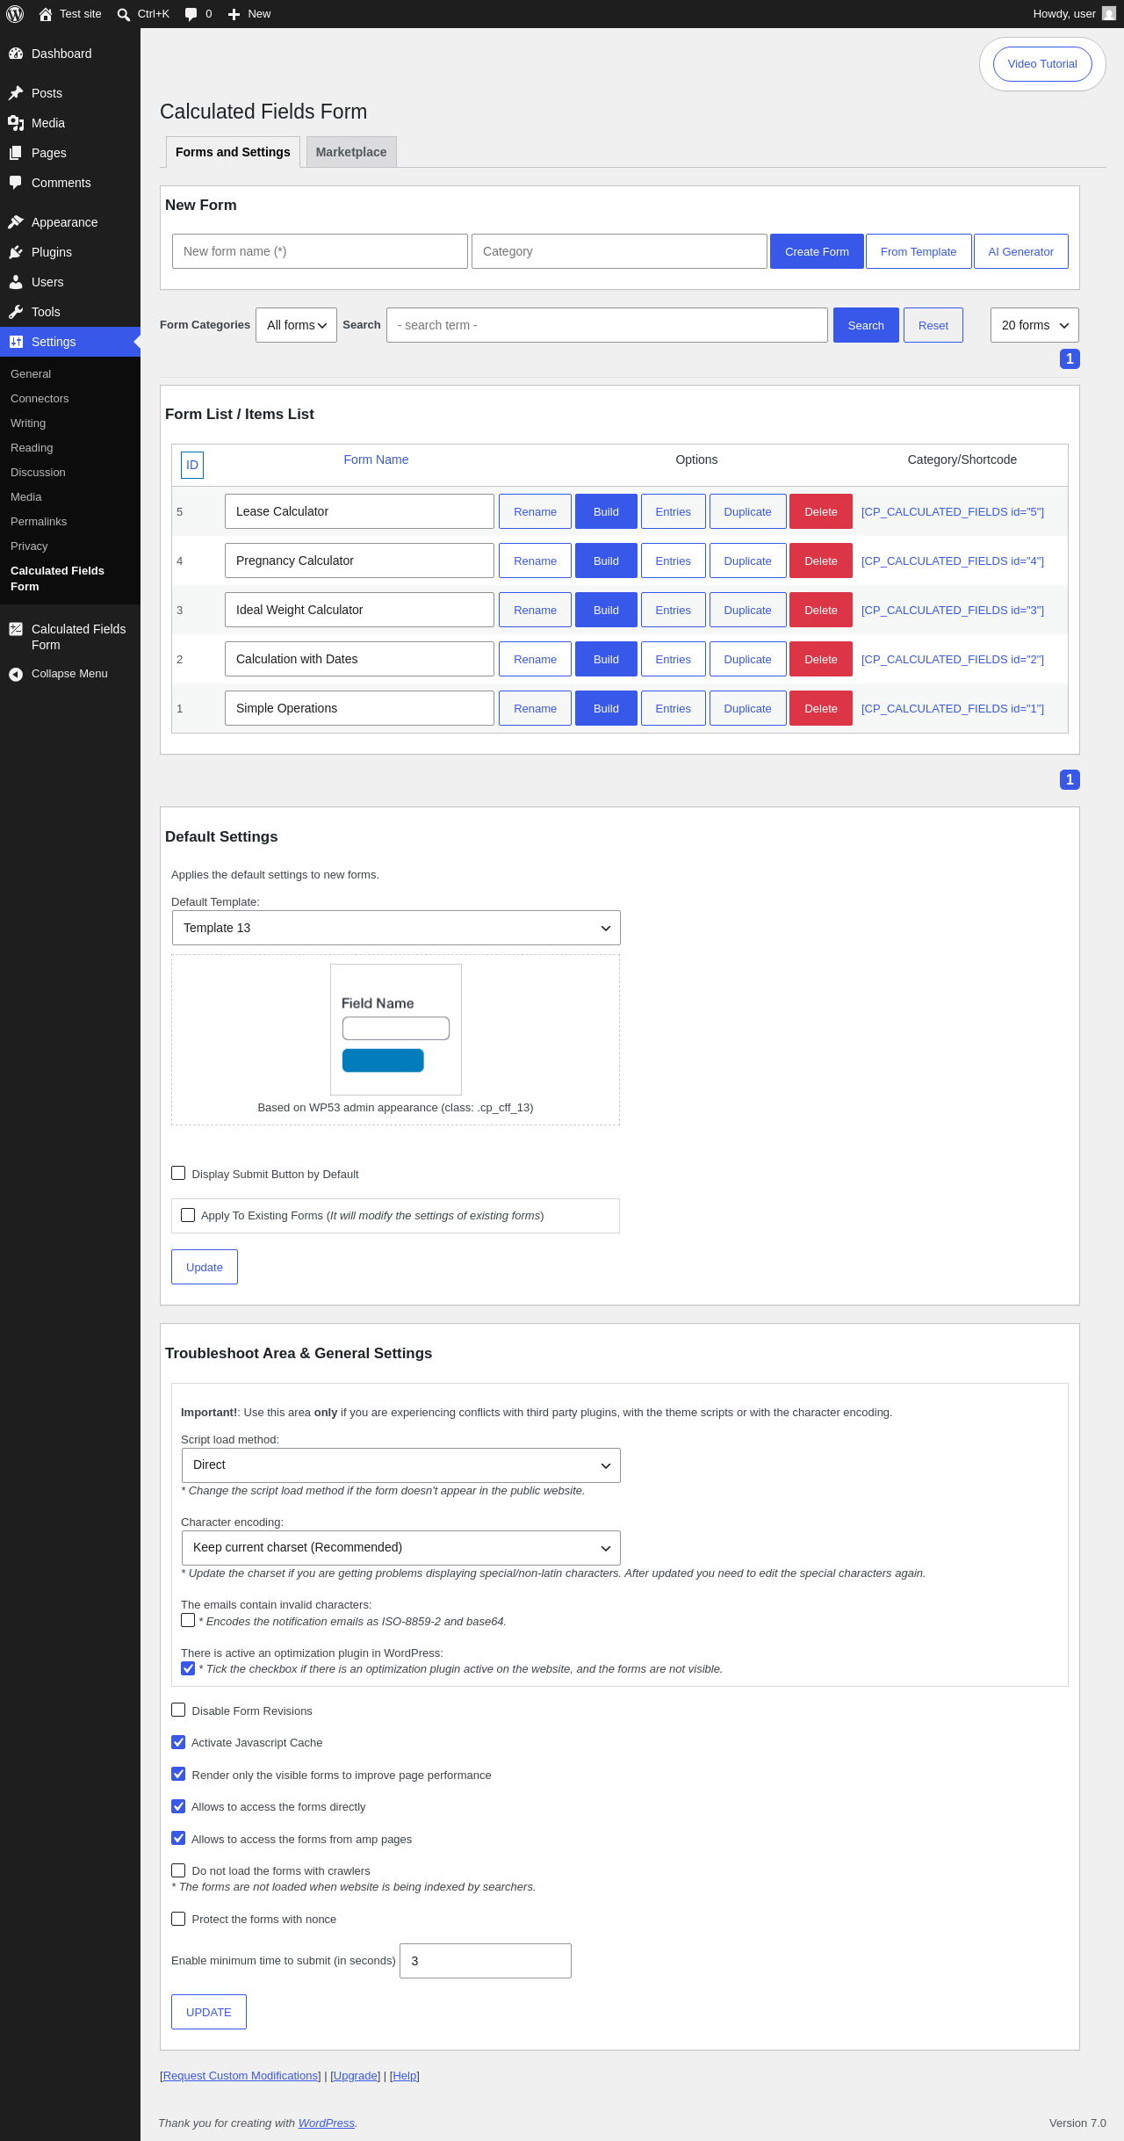Sort forms by the ID column header
The image size is (1124, 2141).
192,465
